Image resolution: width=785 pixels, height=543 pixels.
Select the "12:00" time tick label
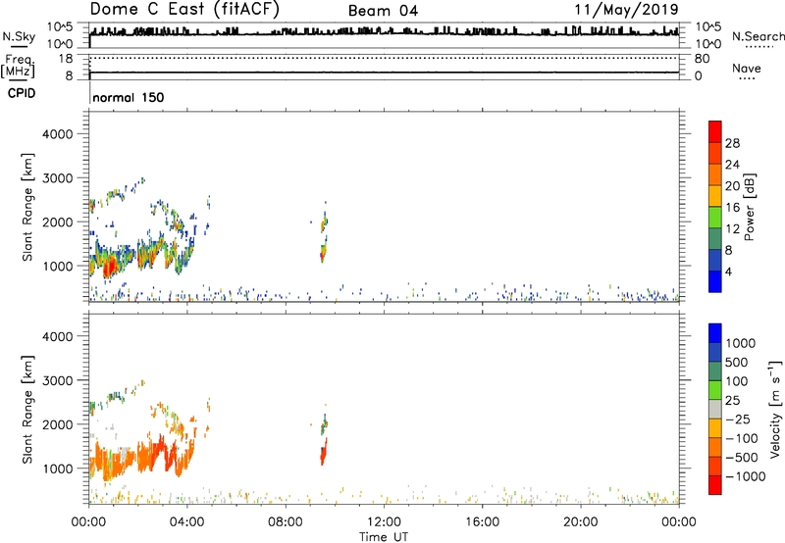[x=384, y=522]
